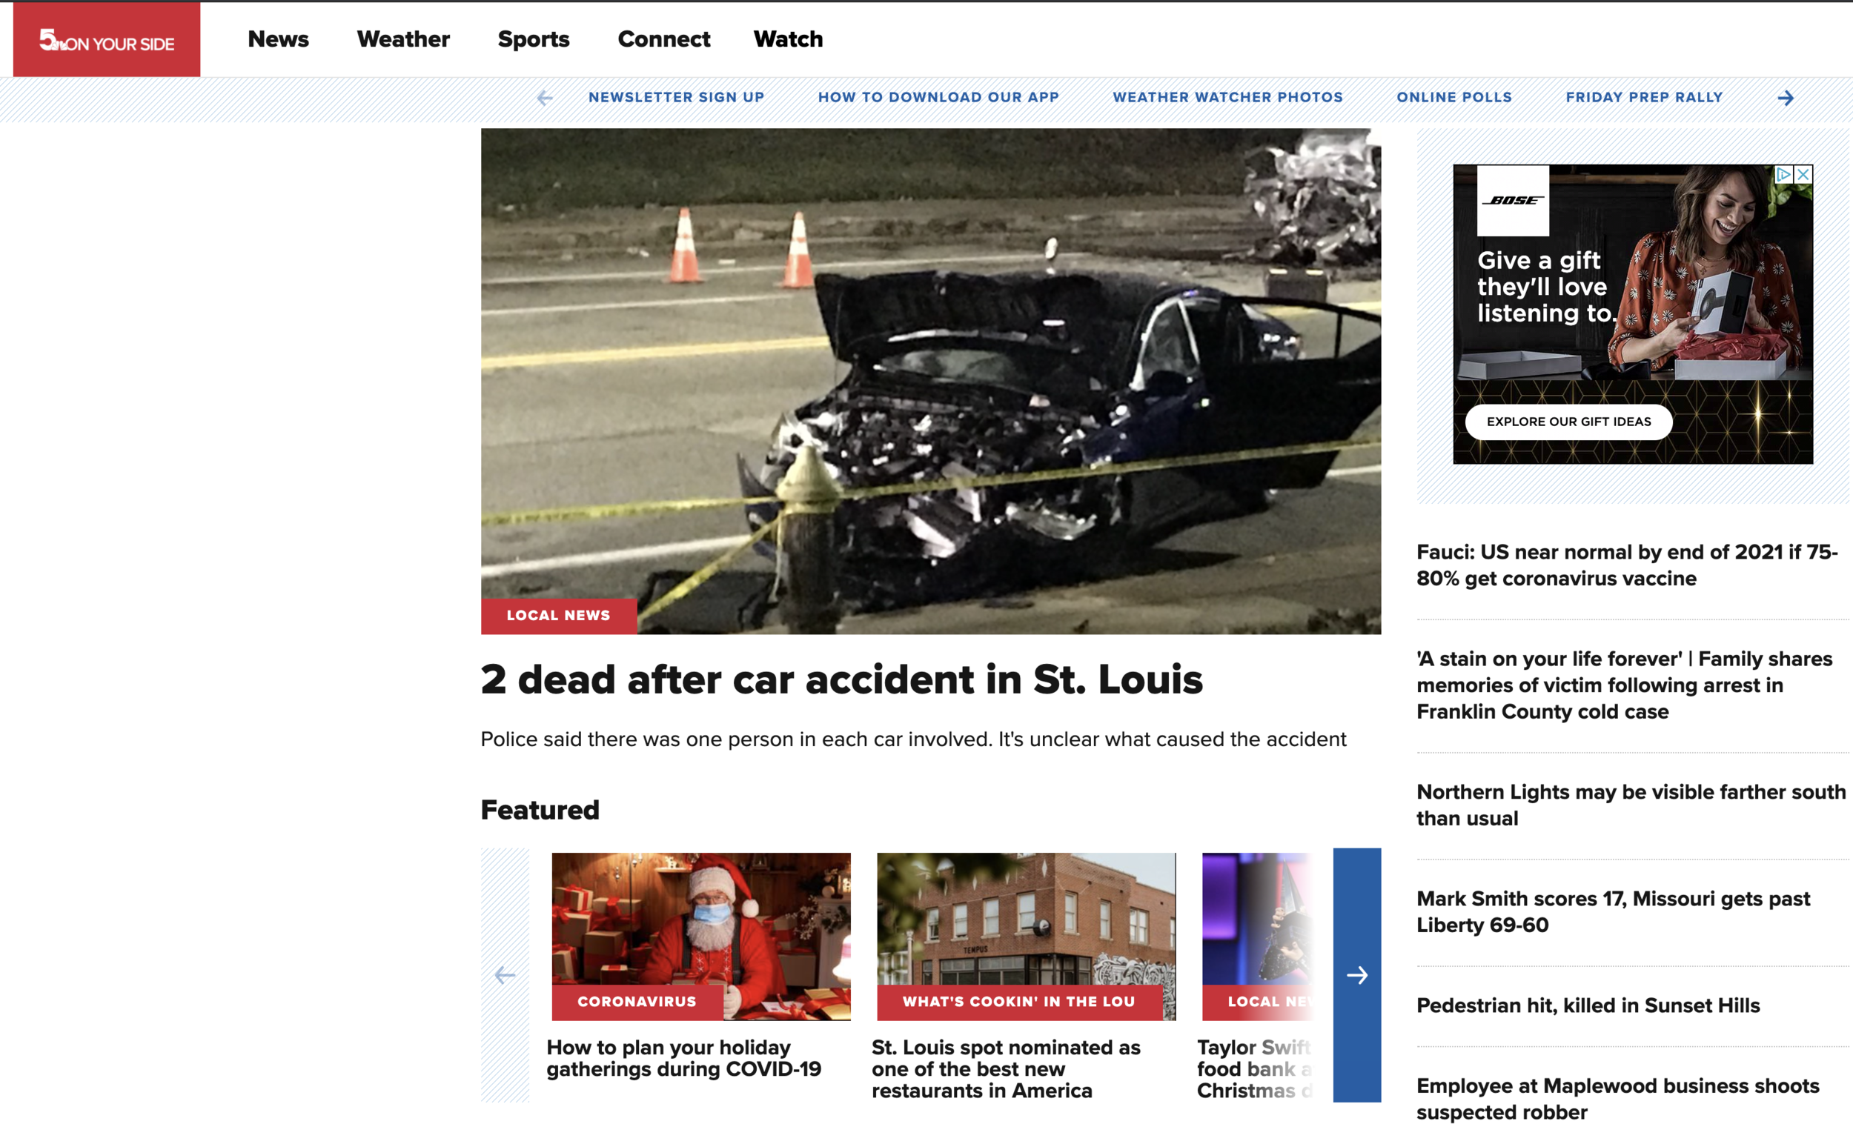Advance Featured carousel with blue right arrow

pyautogui.click(x=1356, y=974)
